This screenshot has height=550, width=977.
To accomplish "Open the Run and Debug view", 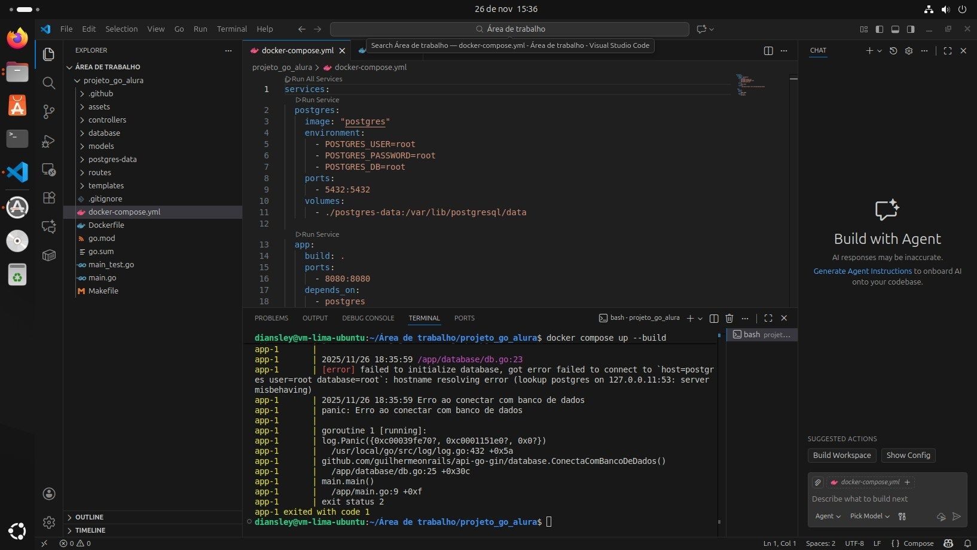I will point(49,141).
